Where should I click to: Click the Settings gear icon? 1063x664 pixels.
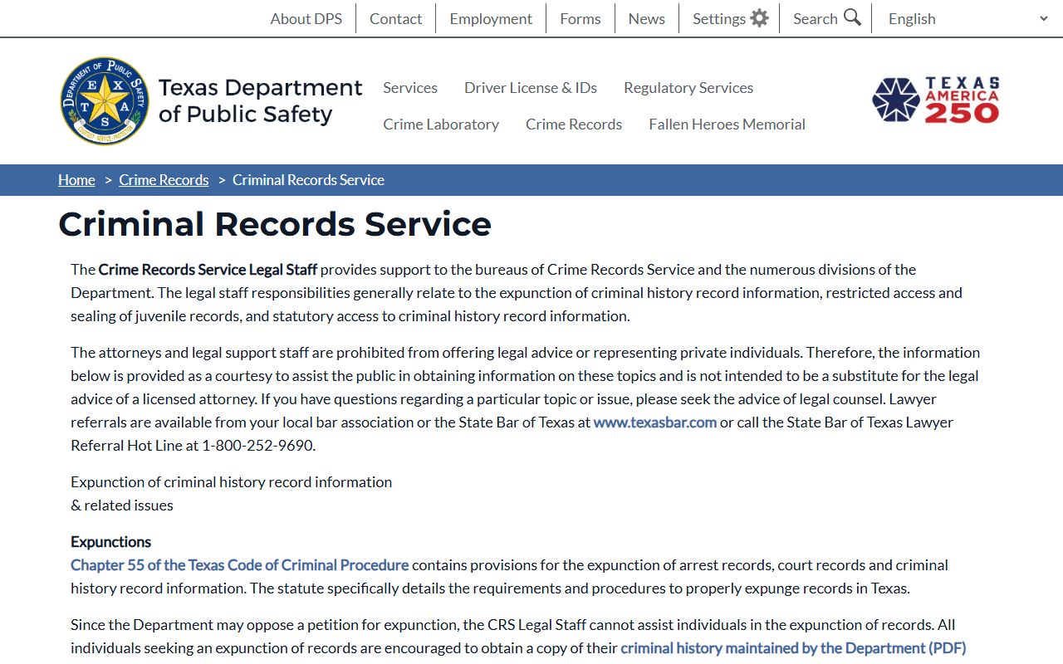click(x=759, y=18)
